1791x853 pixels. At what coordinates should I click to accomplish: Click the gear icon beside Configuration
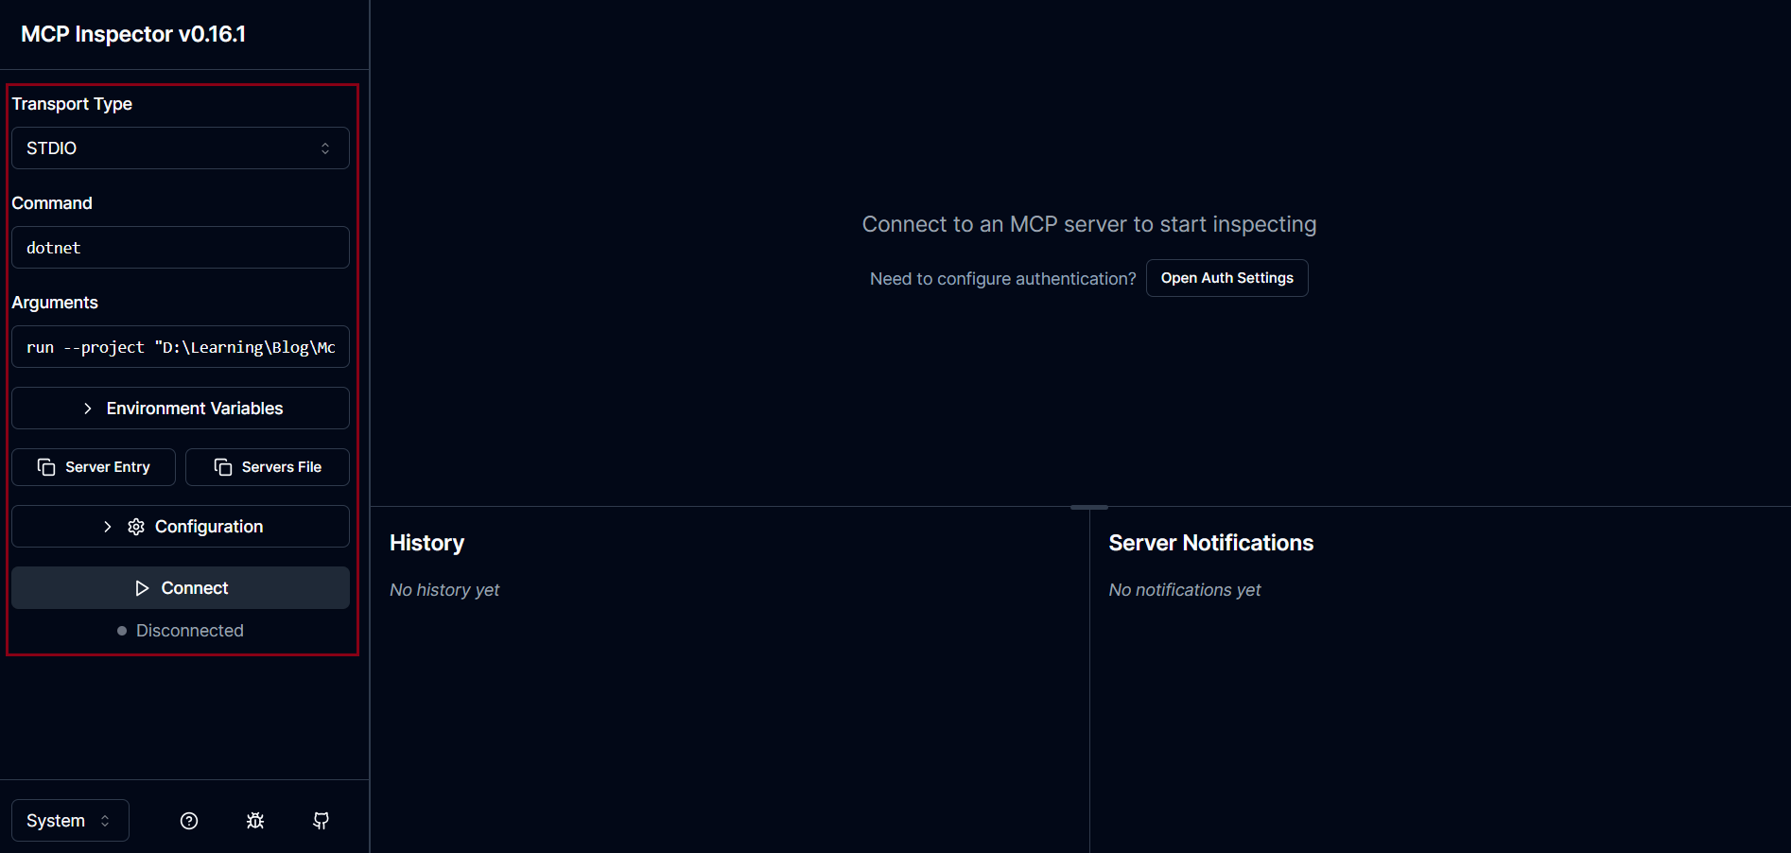pos(136,527)
